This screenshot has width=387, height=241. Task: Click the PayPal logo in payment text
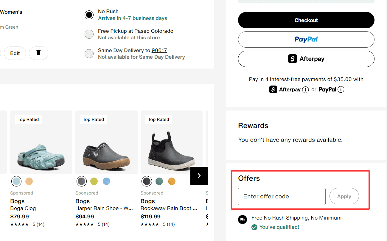(x=327, y=89)
